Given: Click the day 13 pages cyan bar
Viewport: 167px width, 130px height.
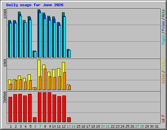Looking at the screenshot, I should tap(69, 54).
